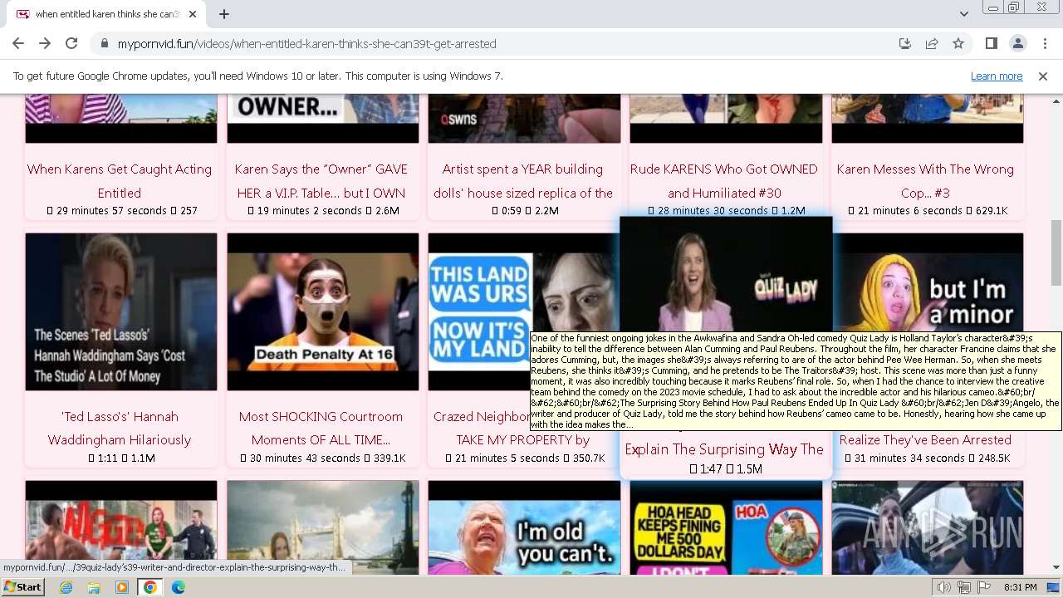Click the vertical page scrollbar thumb
Viewport: 1063px width, 598px height.
[1056, 252]
